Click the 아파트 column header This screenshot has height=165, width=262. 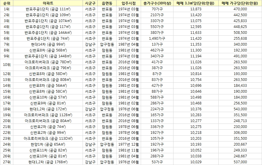pyautogui.click(x=48, y=3)
